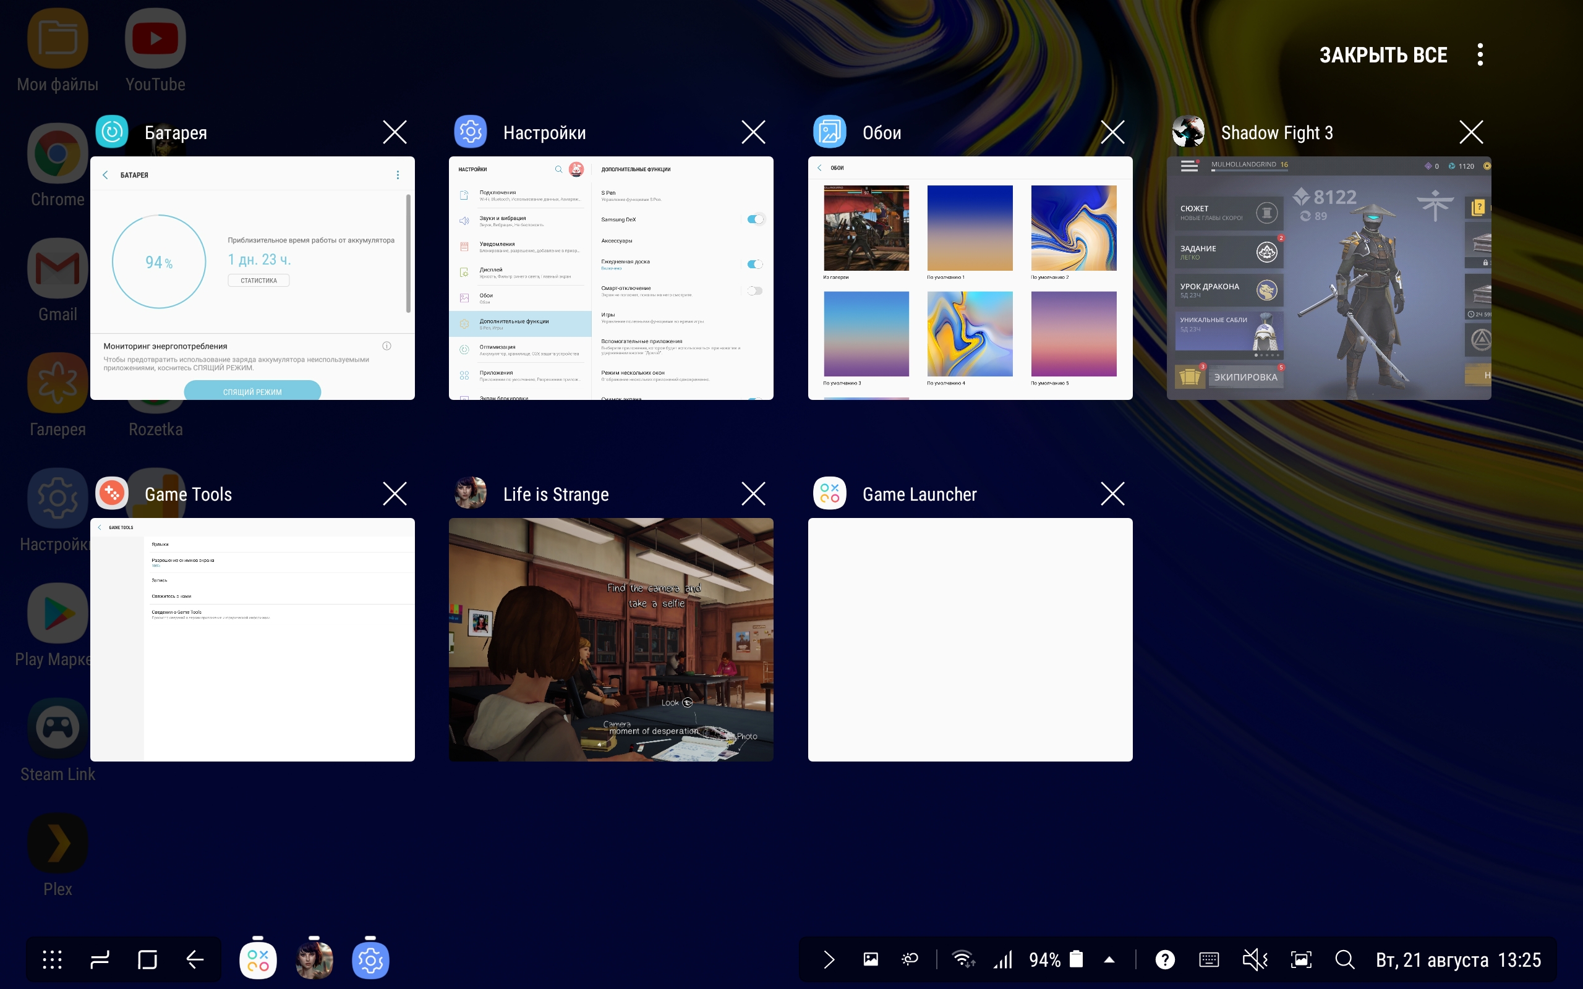This screenshot has width=1583, height=989.
Task: Open three-dot menu next to ЗАКРЫТЬ ВСЕ
Action: click(1480, 55)
